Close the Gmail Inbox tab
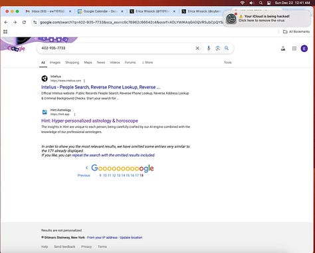 tap(70, 11)
